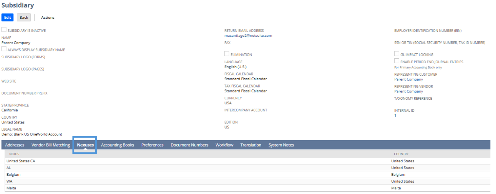Click the blue Edit button
The image size is (496, 194).
(8, 17)
